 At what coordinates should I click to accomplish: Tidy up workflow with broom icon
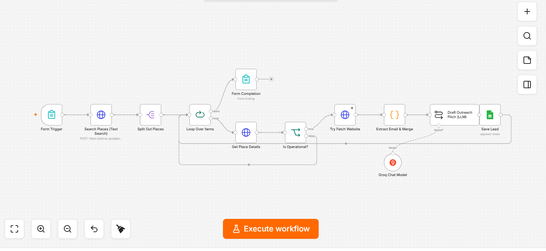[121, 229]
